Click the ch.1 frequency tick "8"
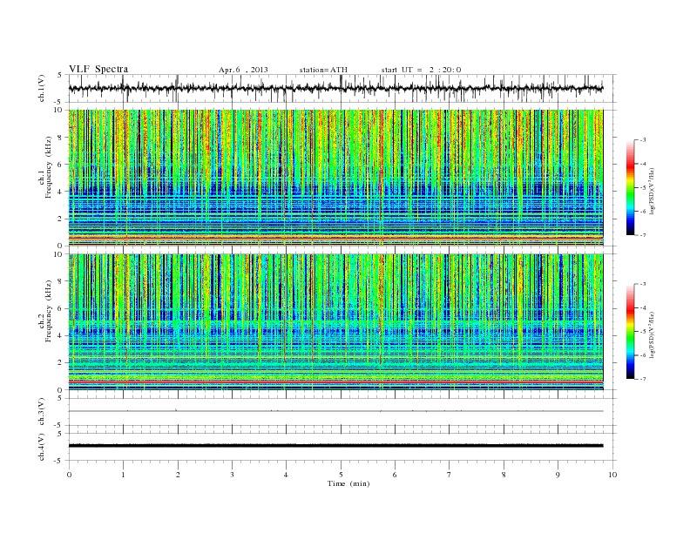 pos(60,138)
